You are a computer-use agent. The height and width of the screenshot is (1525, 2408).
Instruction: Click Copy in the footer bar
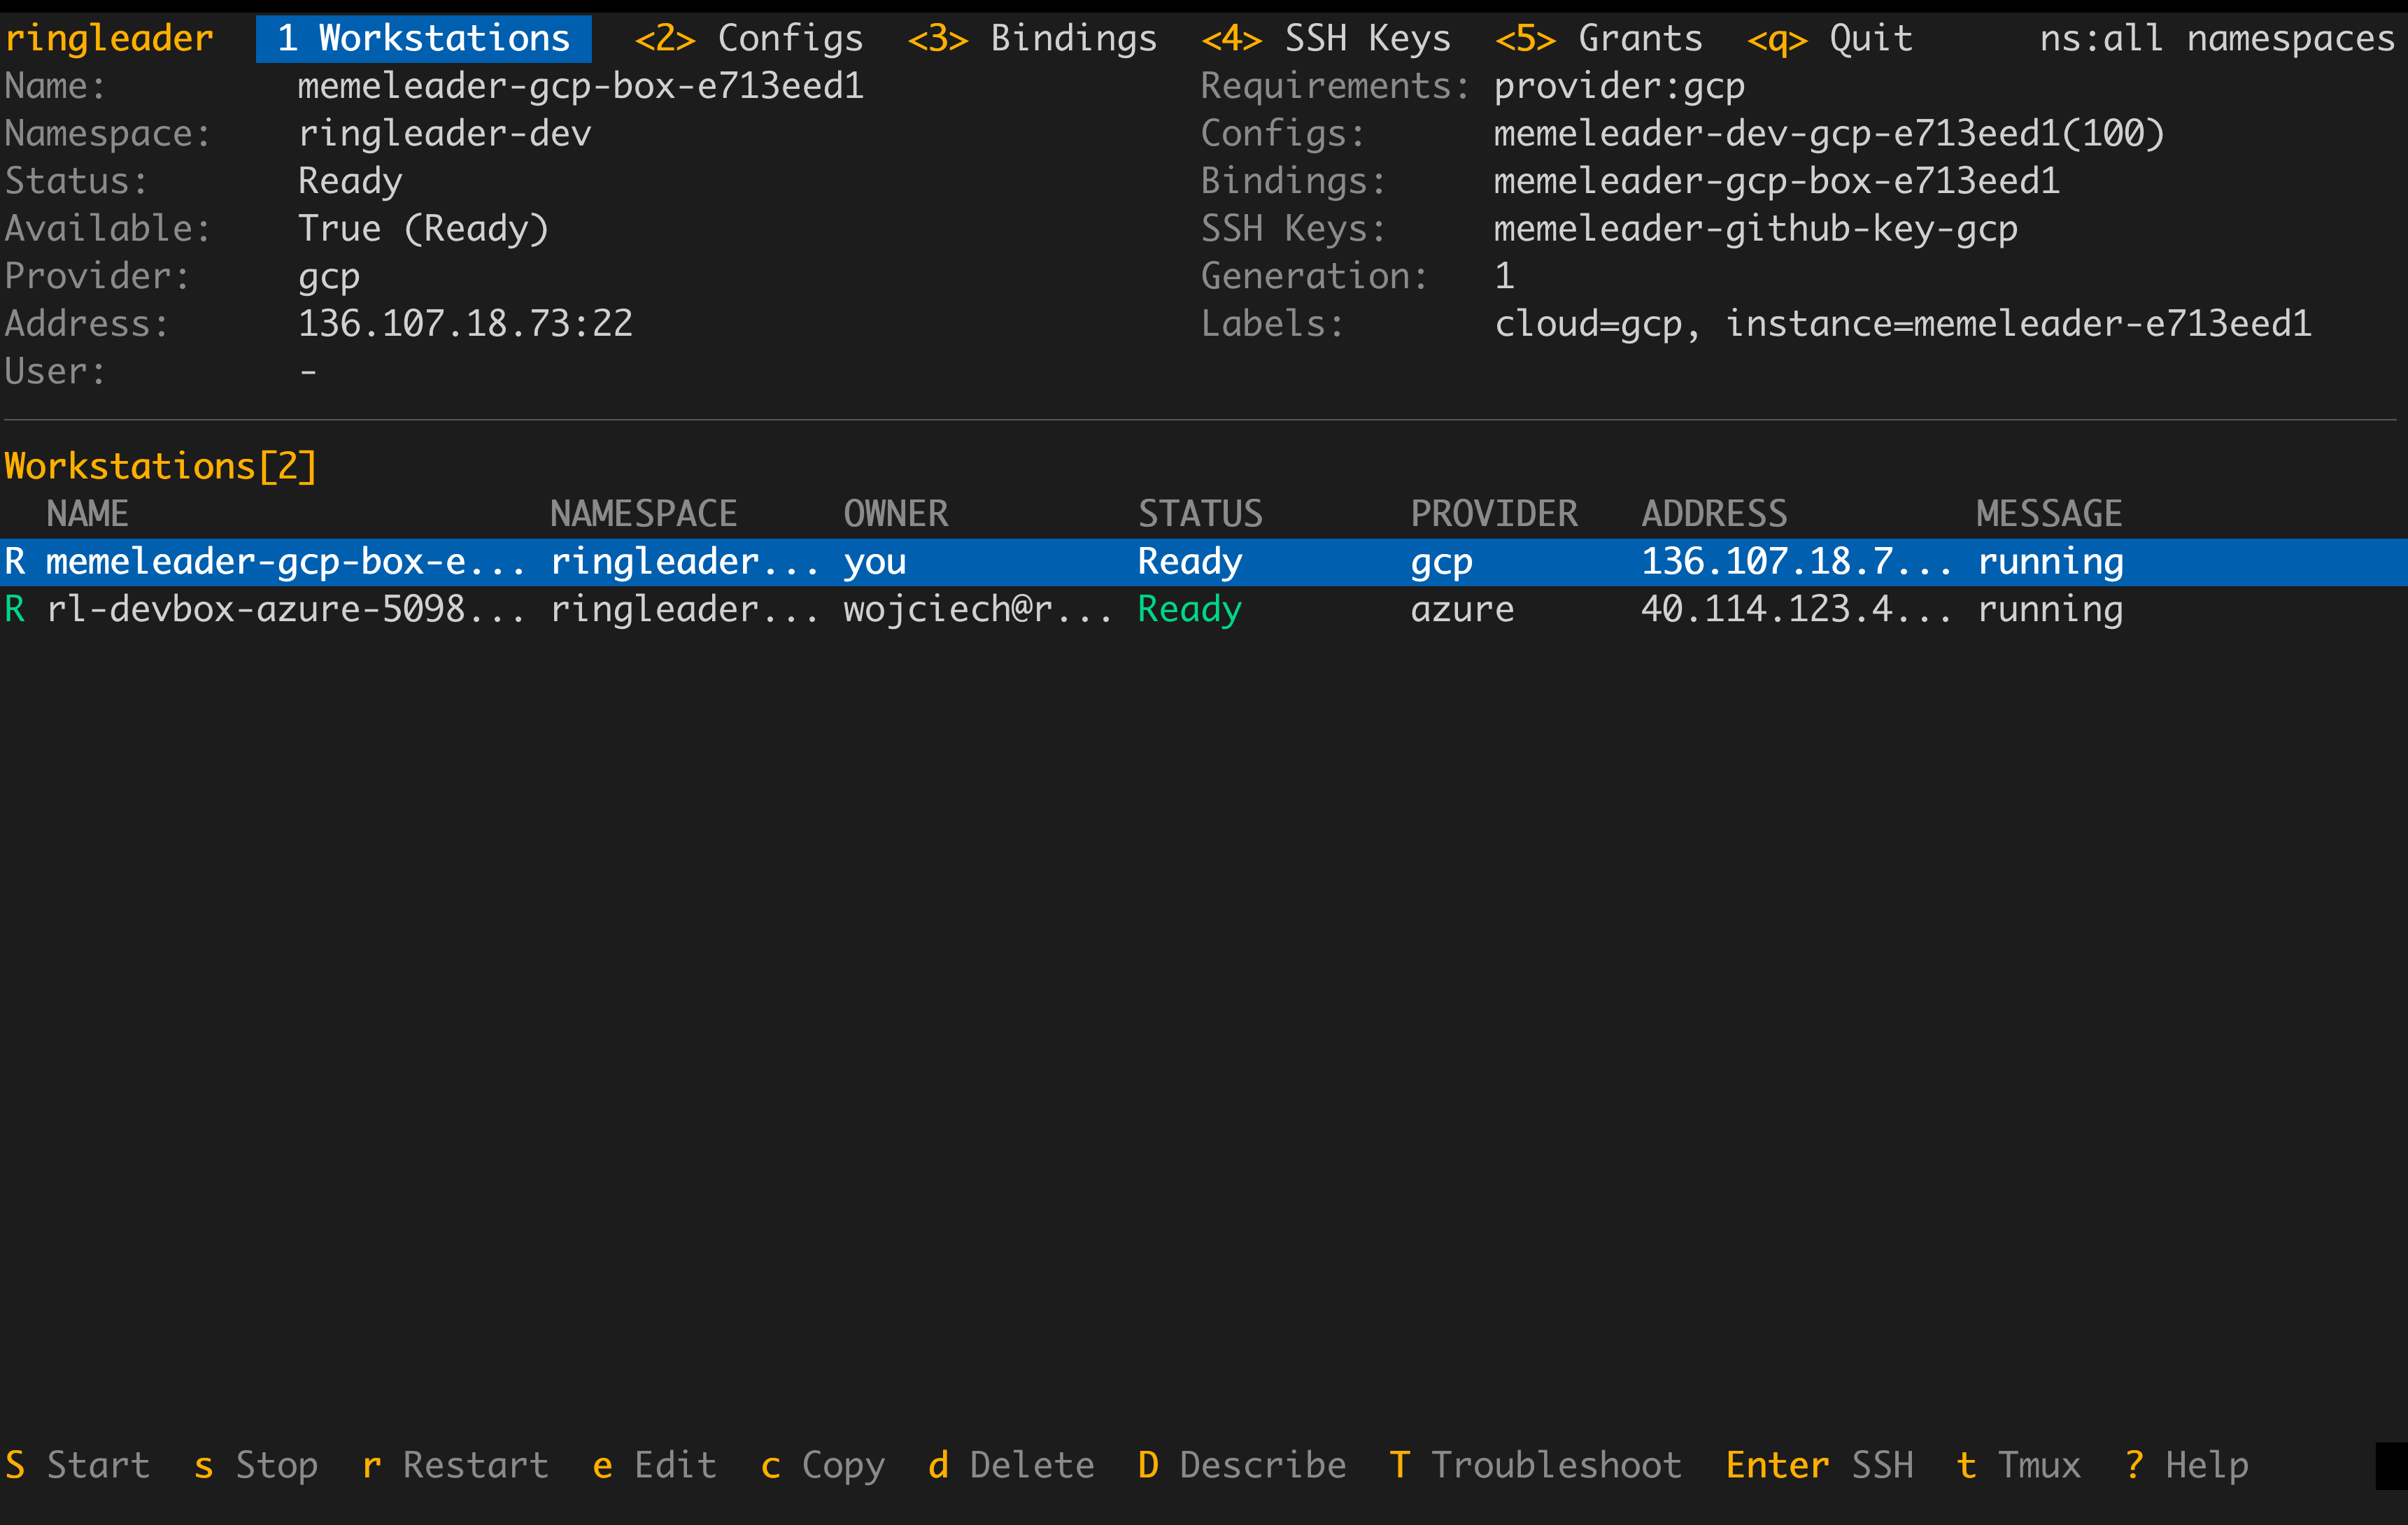click(822, 1465)
